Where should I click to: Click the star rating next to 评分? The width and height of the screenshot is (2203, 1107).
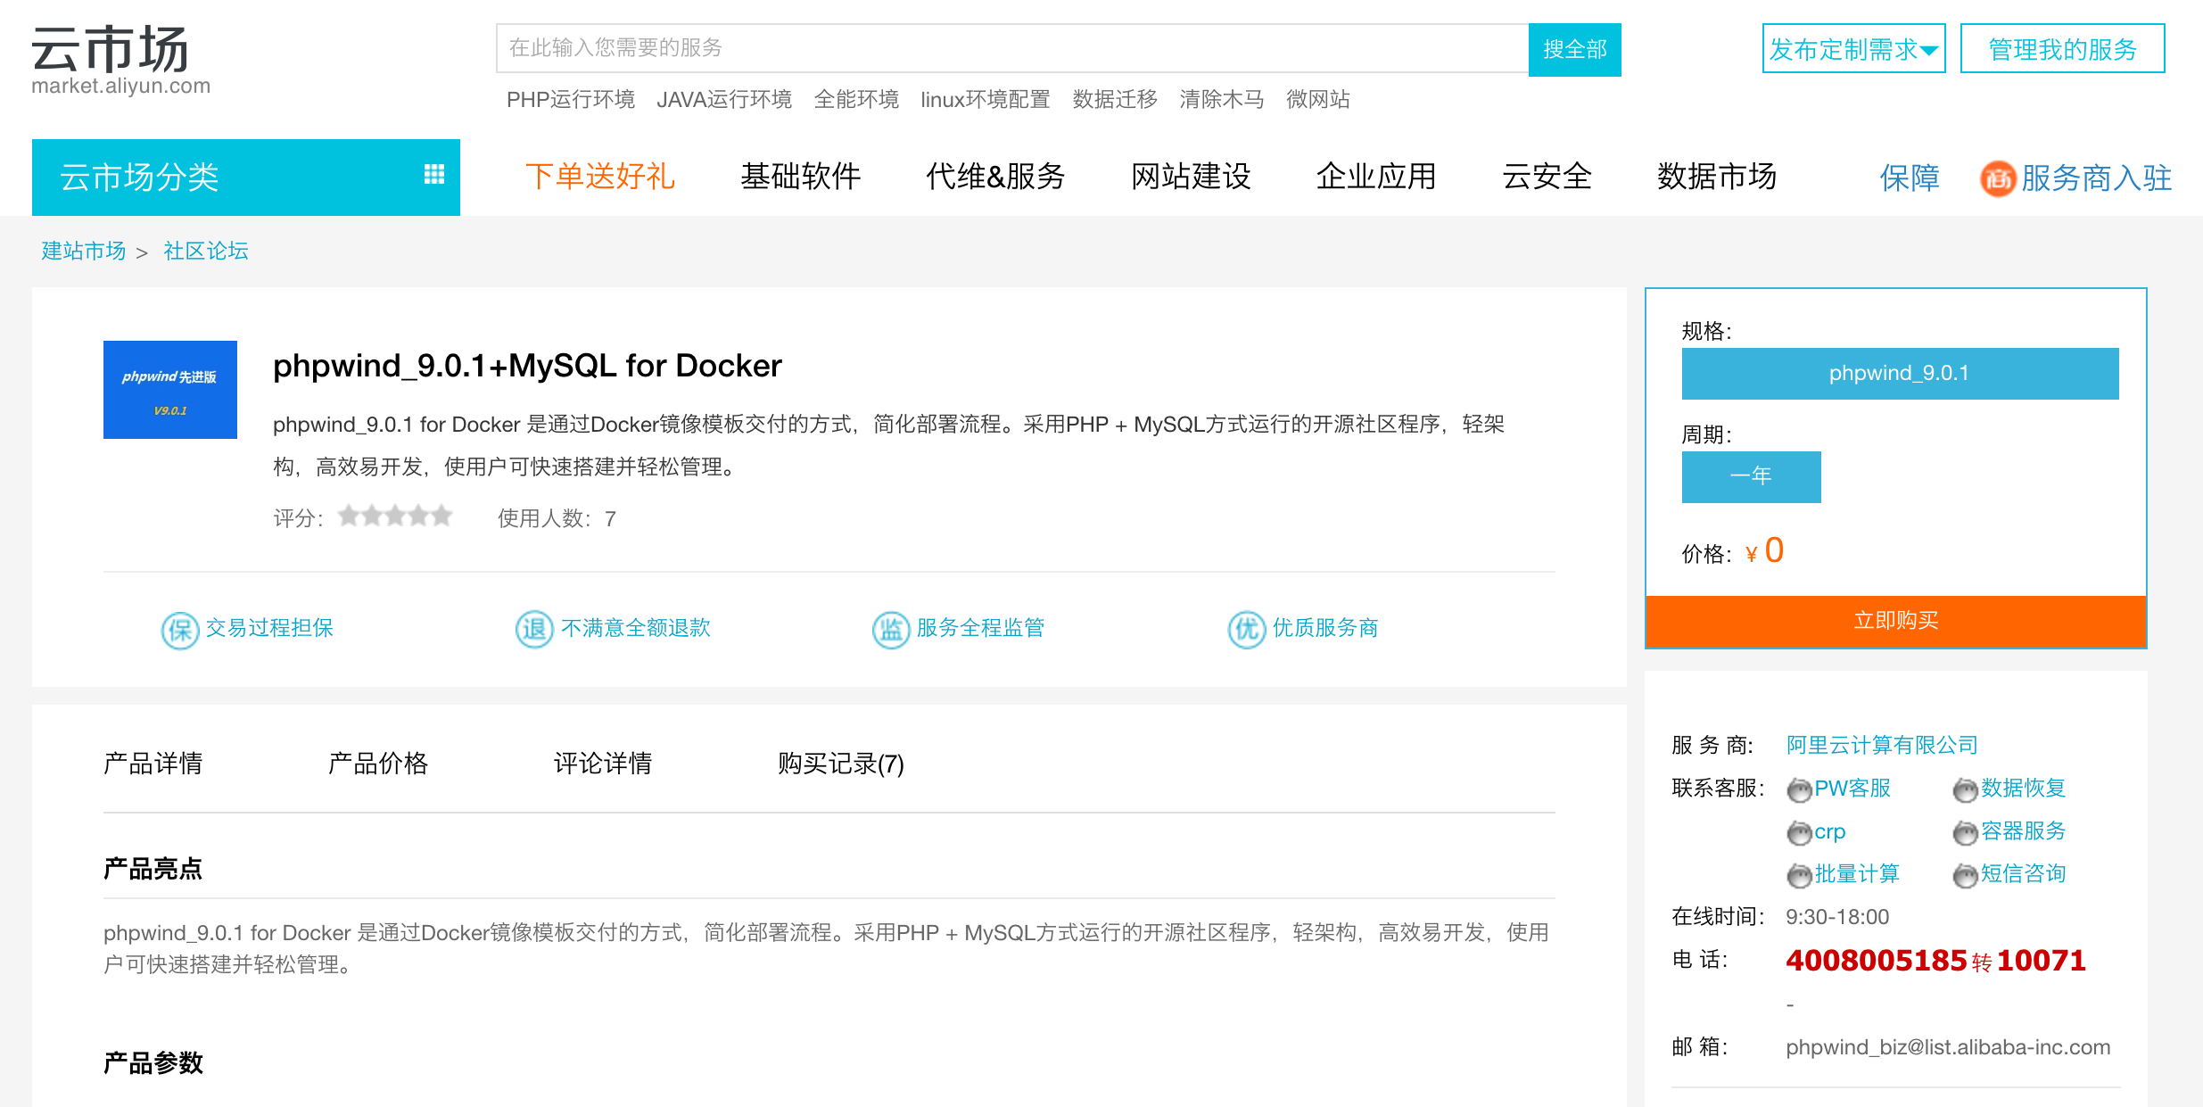[x=395, y=516]
